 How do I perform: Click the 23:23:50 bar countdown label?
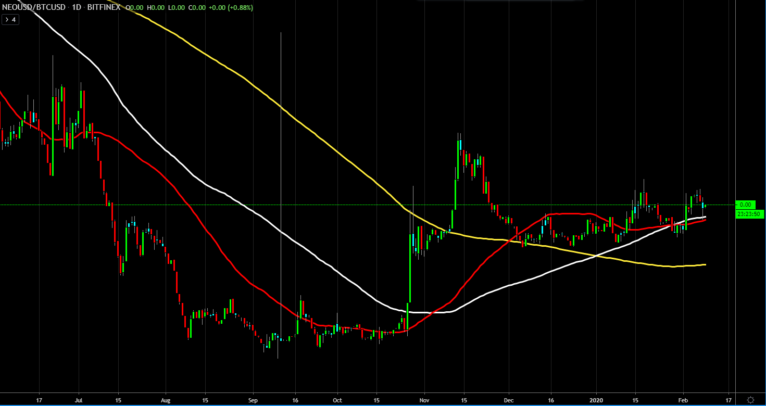(x=749, y=214)
